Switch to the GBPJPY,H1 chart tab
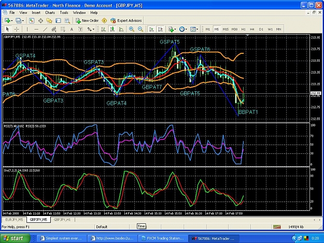This screenshot has height=243, width=324. click(x=62, y=220)
